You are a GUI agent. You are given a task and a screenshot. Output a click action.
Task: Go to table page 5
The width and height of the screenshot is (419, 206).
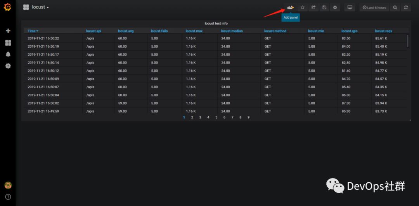pos(216,117)
